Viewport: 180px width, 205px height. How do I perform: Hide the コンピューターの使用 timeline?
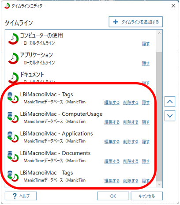pyautogui.click(x=146, y=44)
